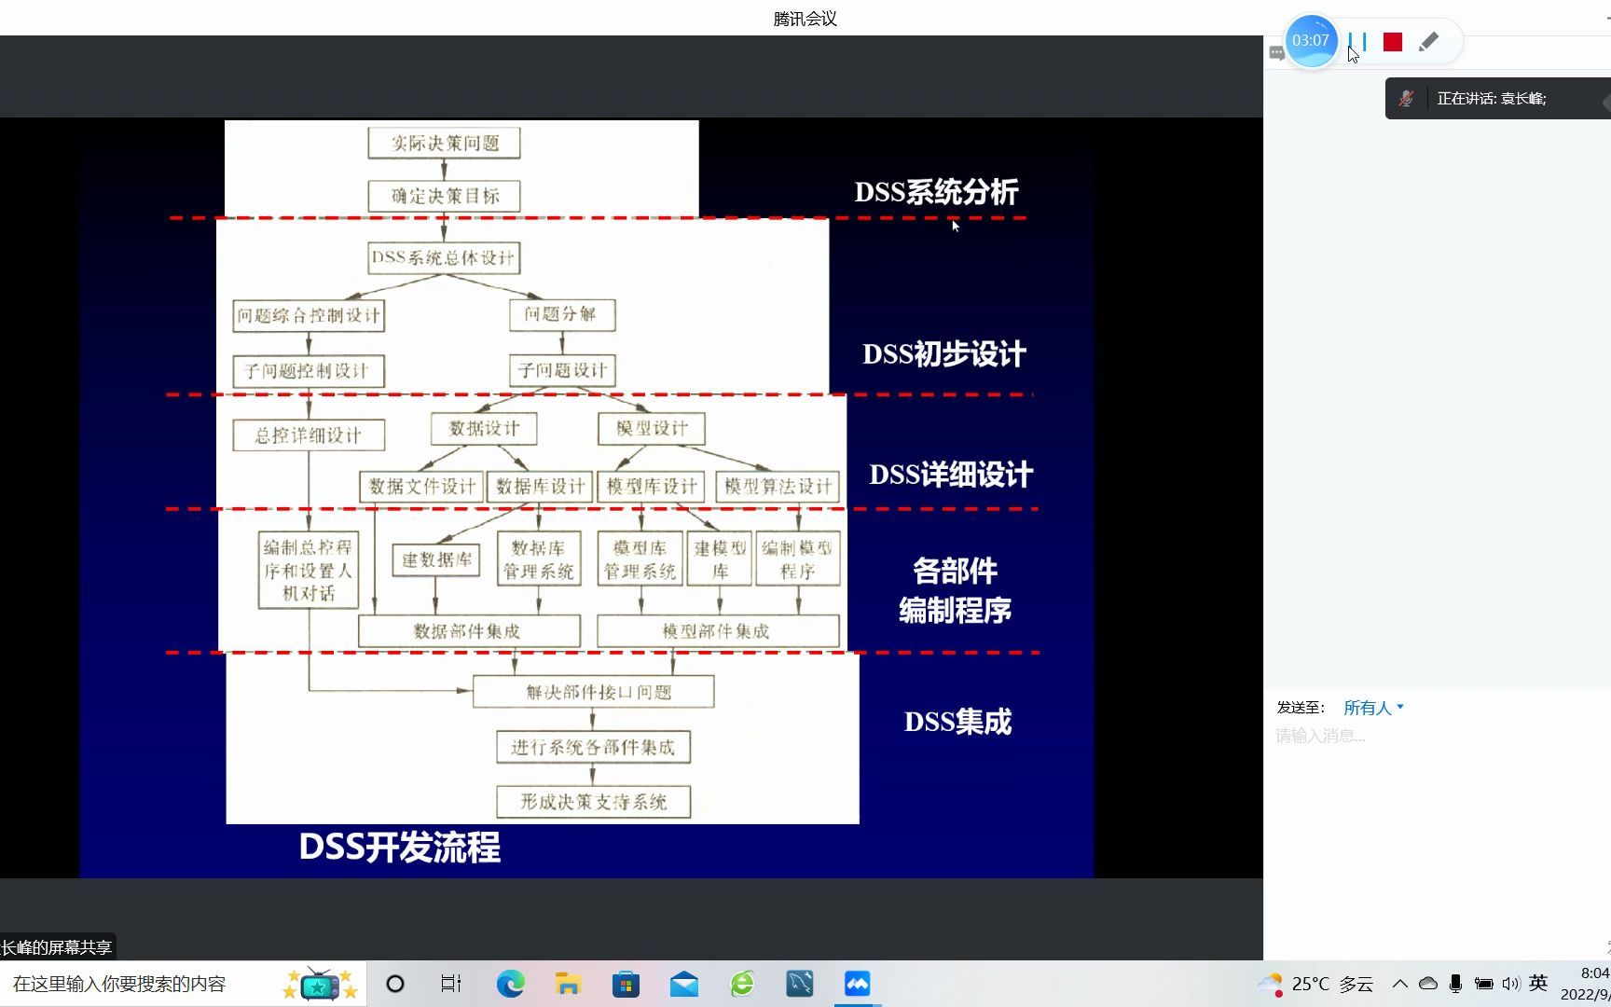Click the 解决部件接口问题 box
This screenshot has width=1611, height=1007.
click(594, 692)
